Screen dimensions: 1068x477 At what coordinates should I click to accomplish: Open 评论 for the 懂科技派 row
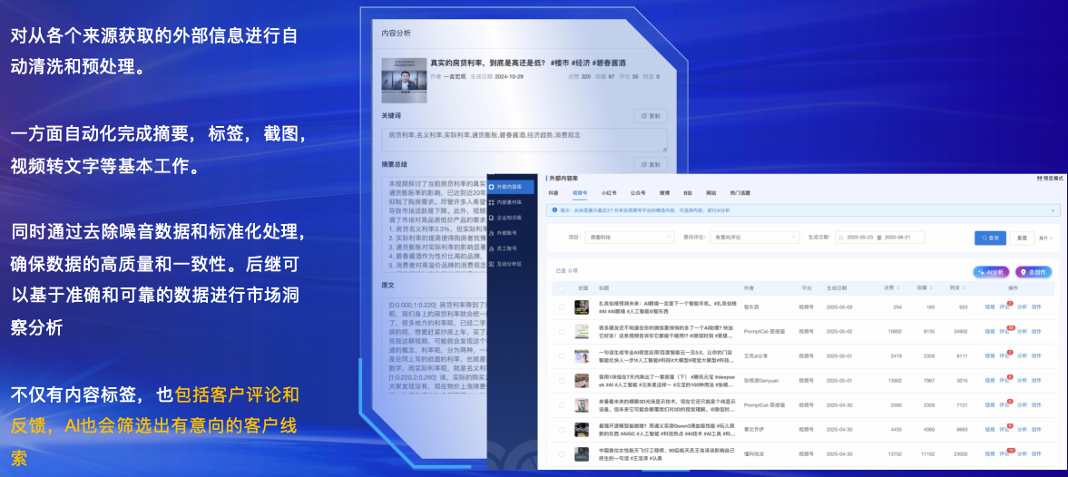tap(1004, 453)
